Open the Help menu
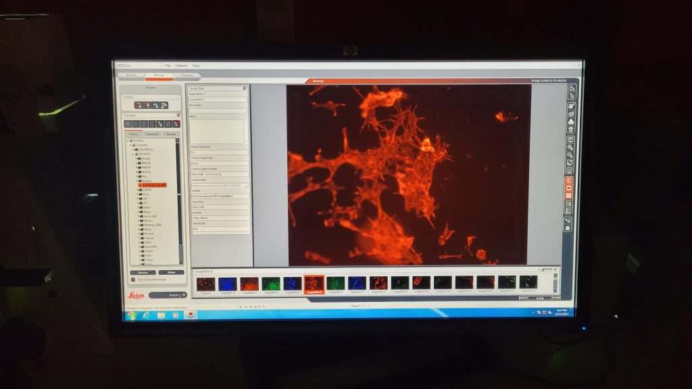Screen dimensions: 692x389 (196, 66)
